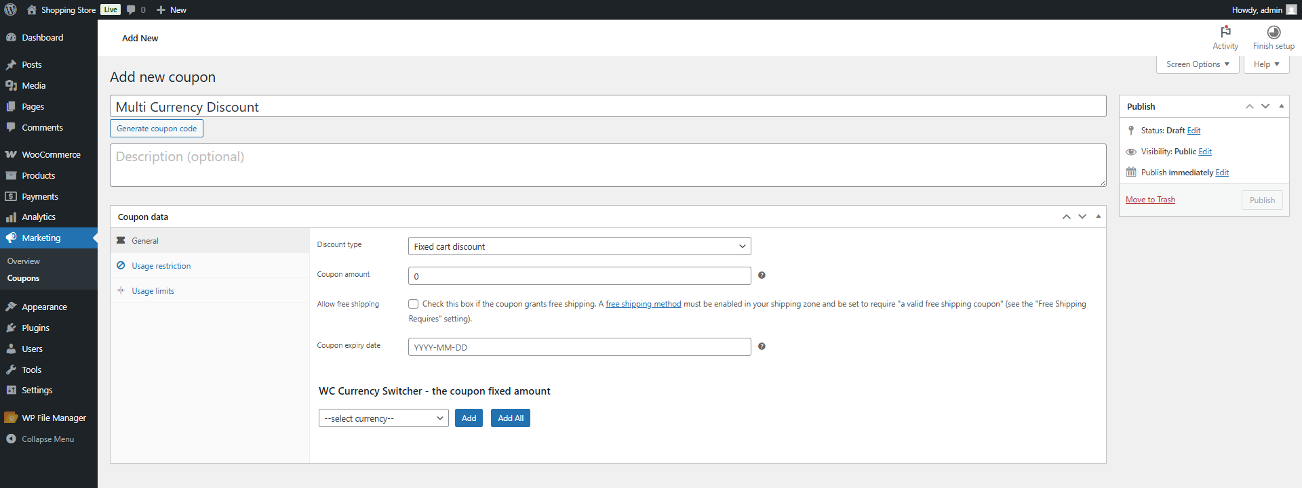Click the Publish box calendar icon
The width and height of the screenshot is (1302, 488).
[1130, 172]
